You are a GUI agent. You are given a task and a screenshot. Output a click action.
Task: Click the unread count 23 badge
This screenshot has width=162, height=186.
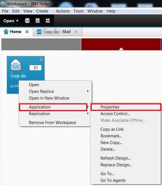36,68
